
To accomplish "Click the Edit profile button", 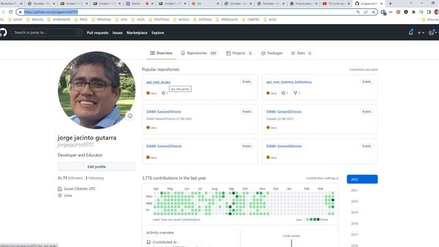I will (x=97, y=167).
